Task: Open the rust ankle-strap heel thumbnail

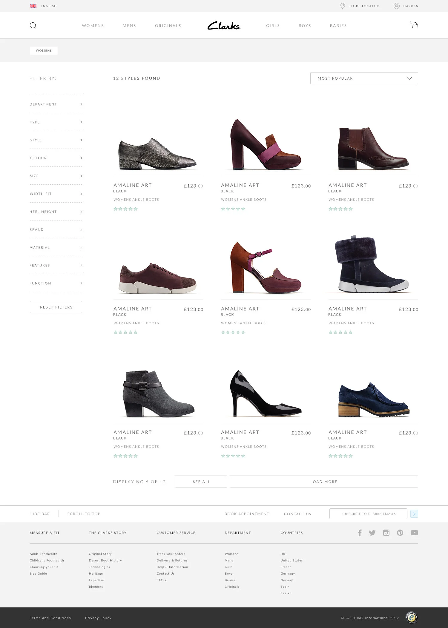Action: (x=266, y=268)
